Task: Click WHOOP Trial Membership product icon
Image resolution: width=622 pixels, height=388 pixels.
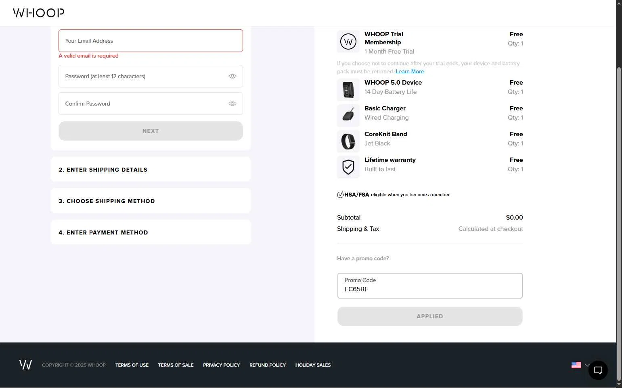Action: 348,41
